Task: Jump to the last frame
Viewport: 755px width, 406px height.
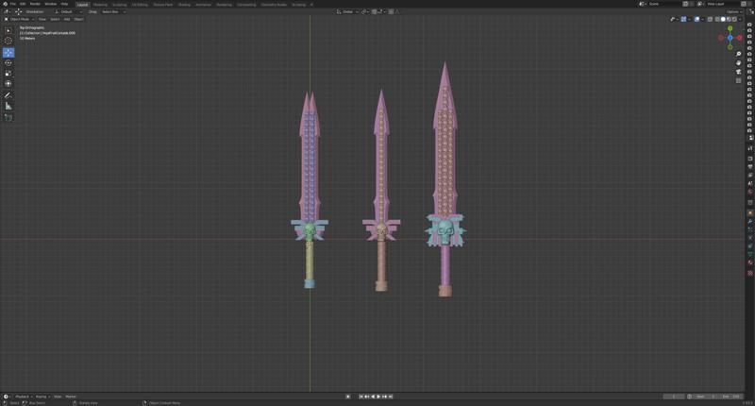Action: point(391,397)
